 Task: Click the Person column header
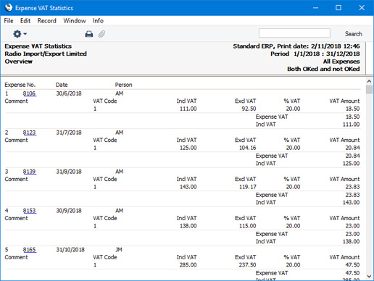click(123, 85)
